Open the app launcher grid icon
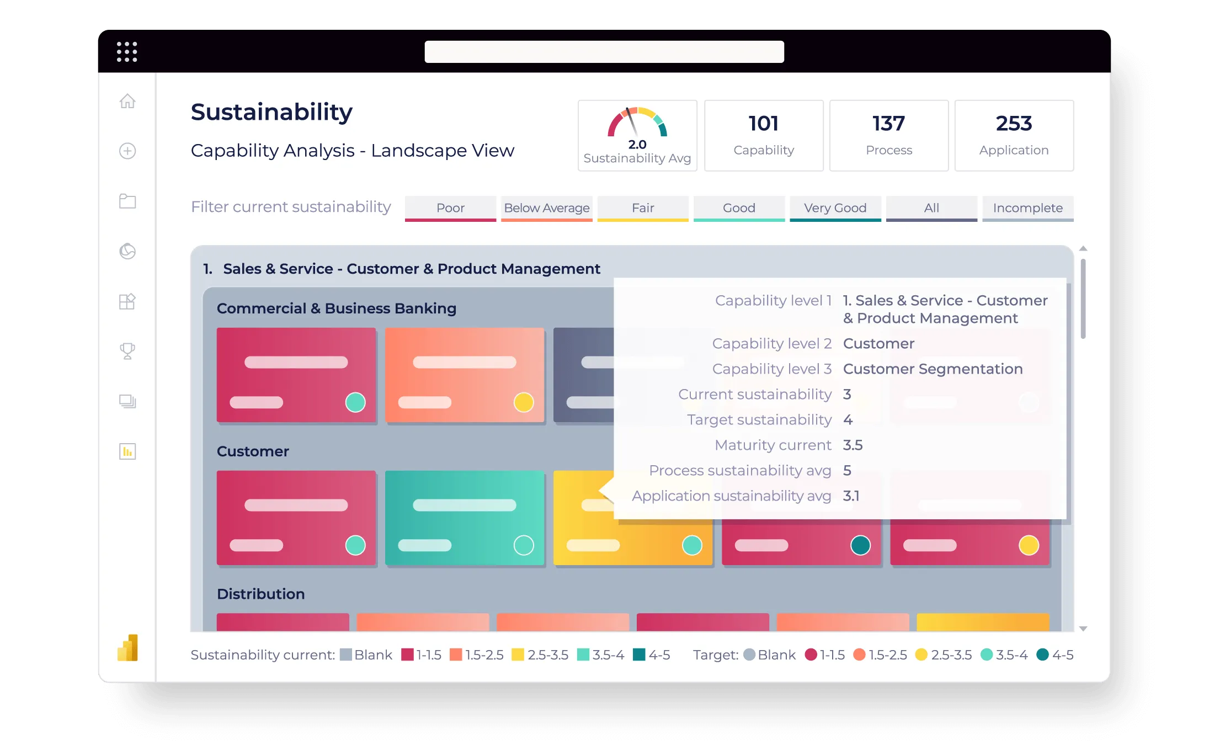1209x745 pixels. (x=127, y=52)
